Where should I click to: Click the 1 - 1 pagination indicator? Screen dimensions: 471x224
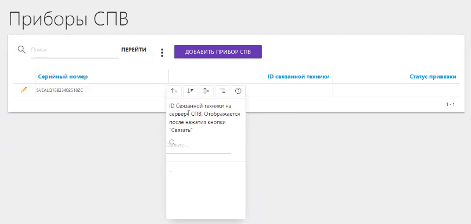450,105
